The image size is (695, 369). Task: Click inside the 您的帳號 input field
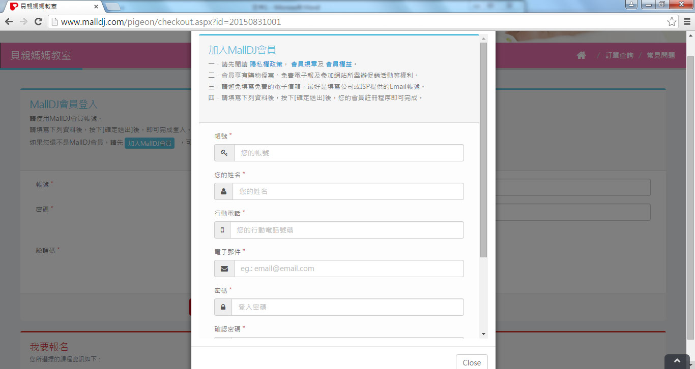[349, 152]
